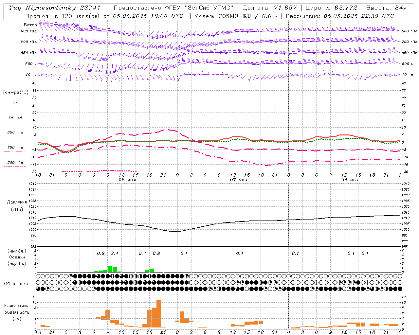Click the 0.4 three-hour precipitation value
The height and width of the screenshot is (335, 419).
pyautogui.click(x=142, y=253)
